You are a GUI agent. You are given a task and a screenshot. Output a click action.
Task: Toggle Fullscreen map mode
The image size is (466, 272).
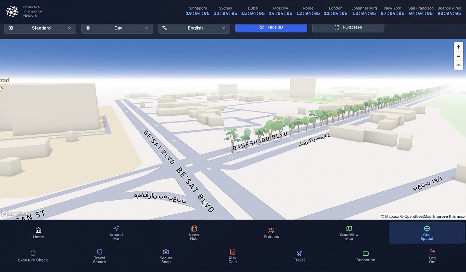click(x=348, y=28)
